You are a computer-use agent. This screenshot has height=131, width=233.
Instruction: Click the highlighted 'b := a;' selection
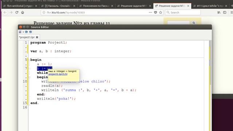[44, 68]
